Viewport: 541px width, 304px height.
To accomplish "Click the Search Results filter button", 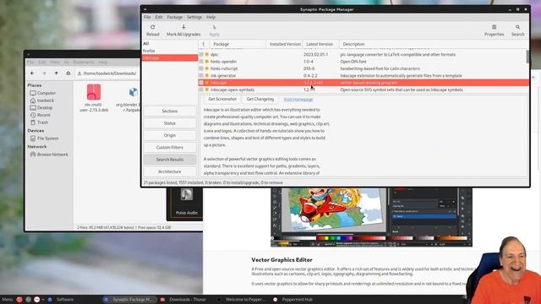I will 170,160.
